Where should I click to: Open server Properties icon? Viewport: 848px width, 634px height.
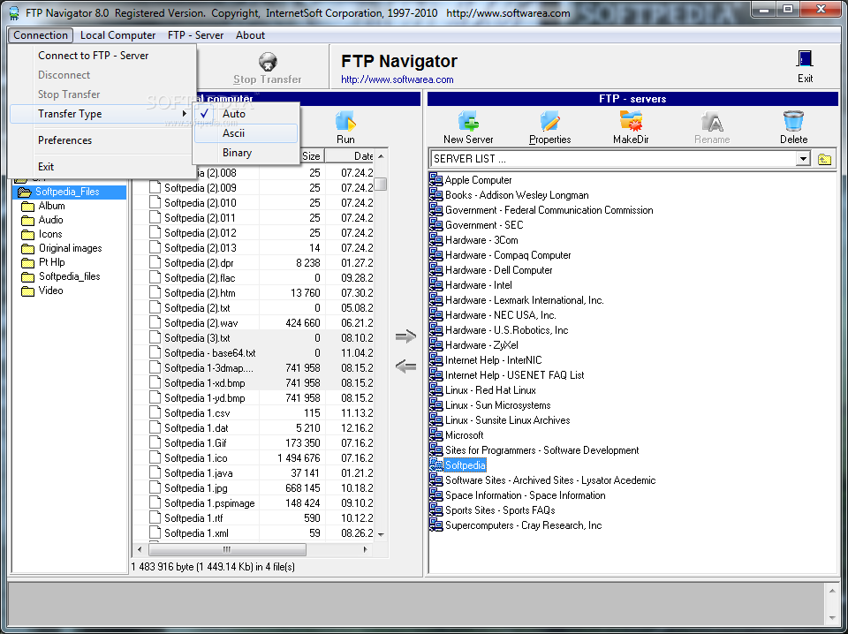coord(550,121)
